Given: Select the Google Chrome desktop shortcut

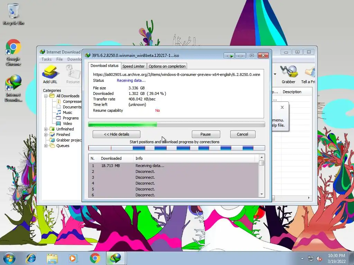Looking at the screenshot, I should (x=13, y=53).
